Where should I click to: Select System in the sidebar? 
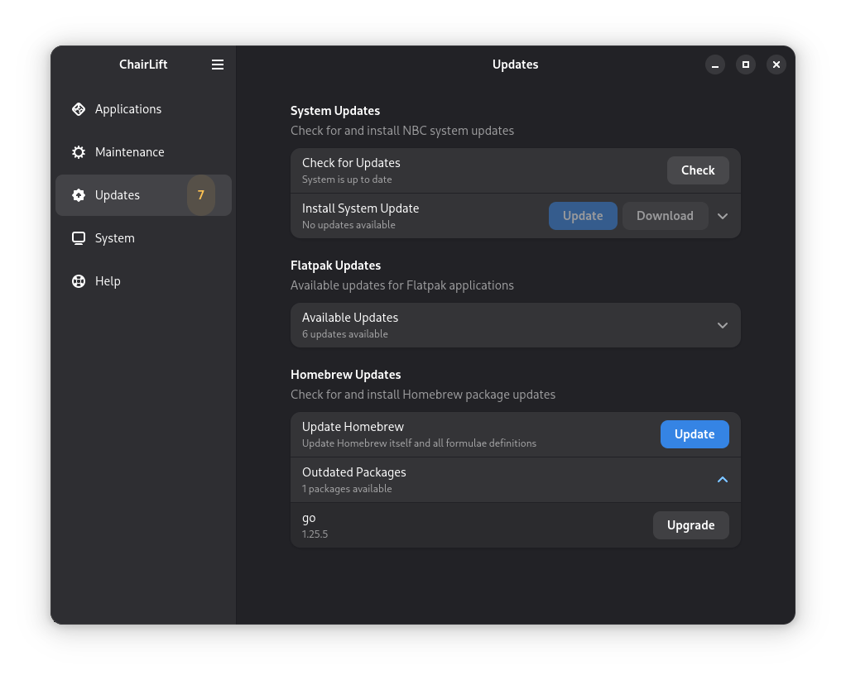coord(114,238)
